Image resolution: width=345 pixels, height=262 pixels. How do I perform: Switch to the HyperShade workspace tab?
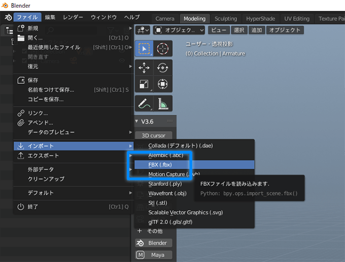260,19
